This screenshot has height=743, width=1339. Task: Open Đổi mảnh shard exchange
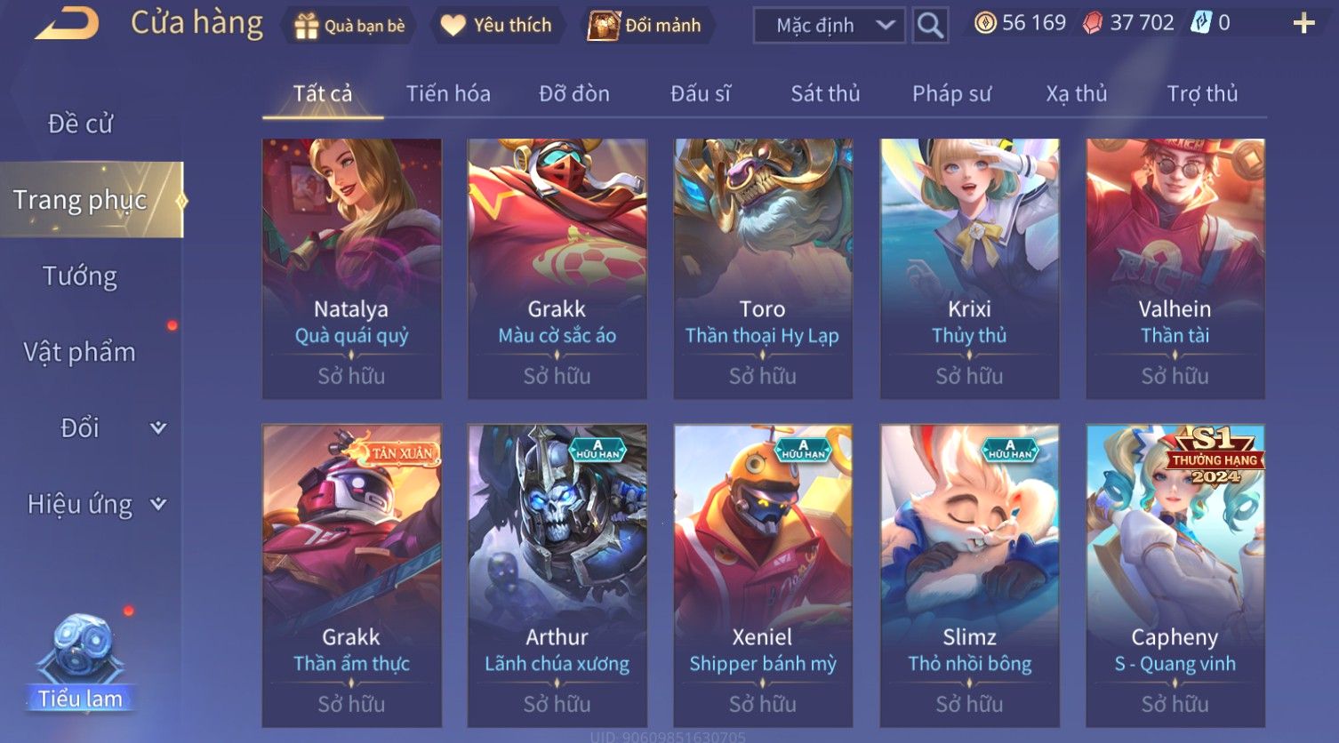[x=645, y=25]
